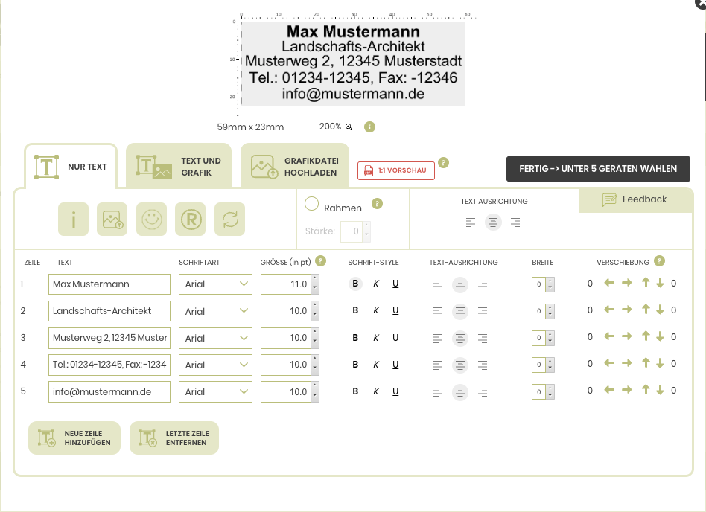Set global text alignment to right

(515, 223)
